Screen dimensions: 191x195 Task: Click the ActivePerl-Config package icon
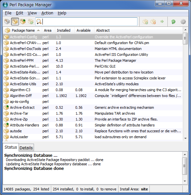[6, 37]
